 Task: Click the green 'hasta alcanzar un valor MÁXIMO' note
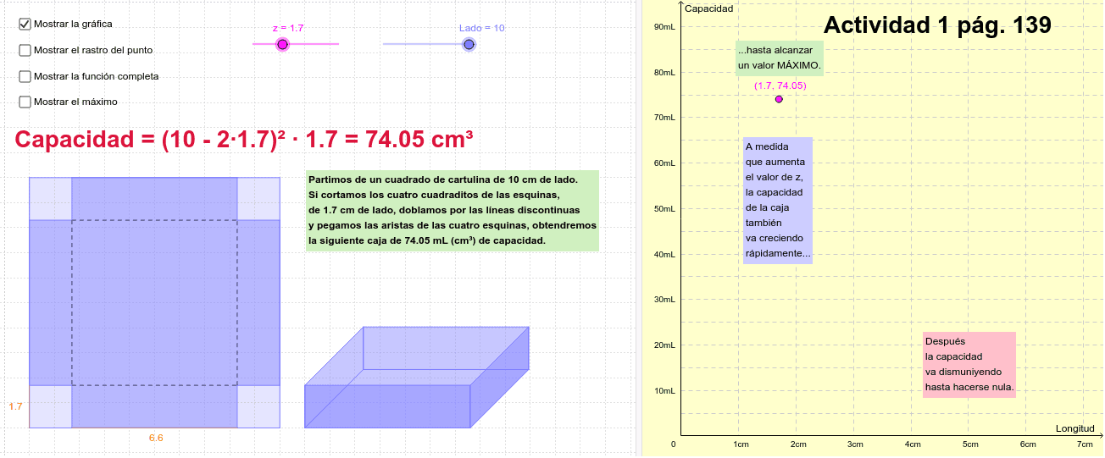tap(779, 58)
